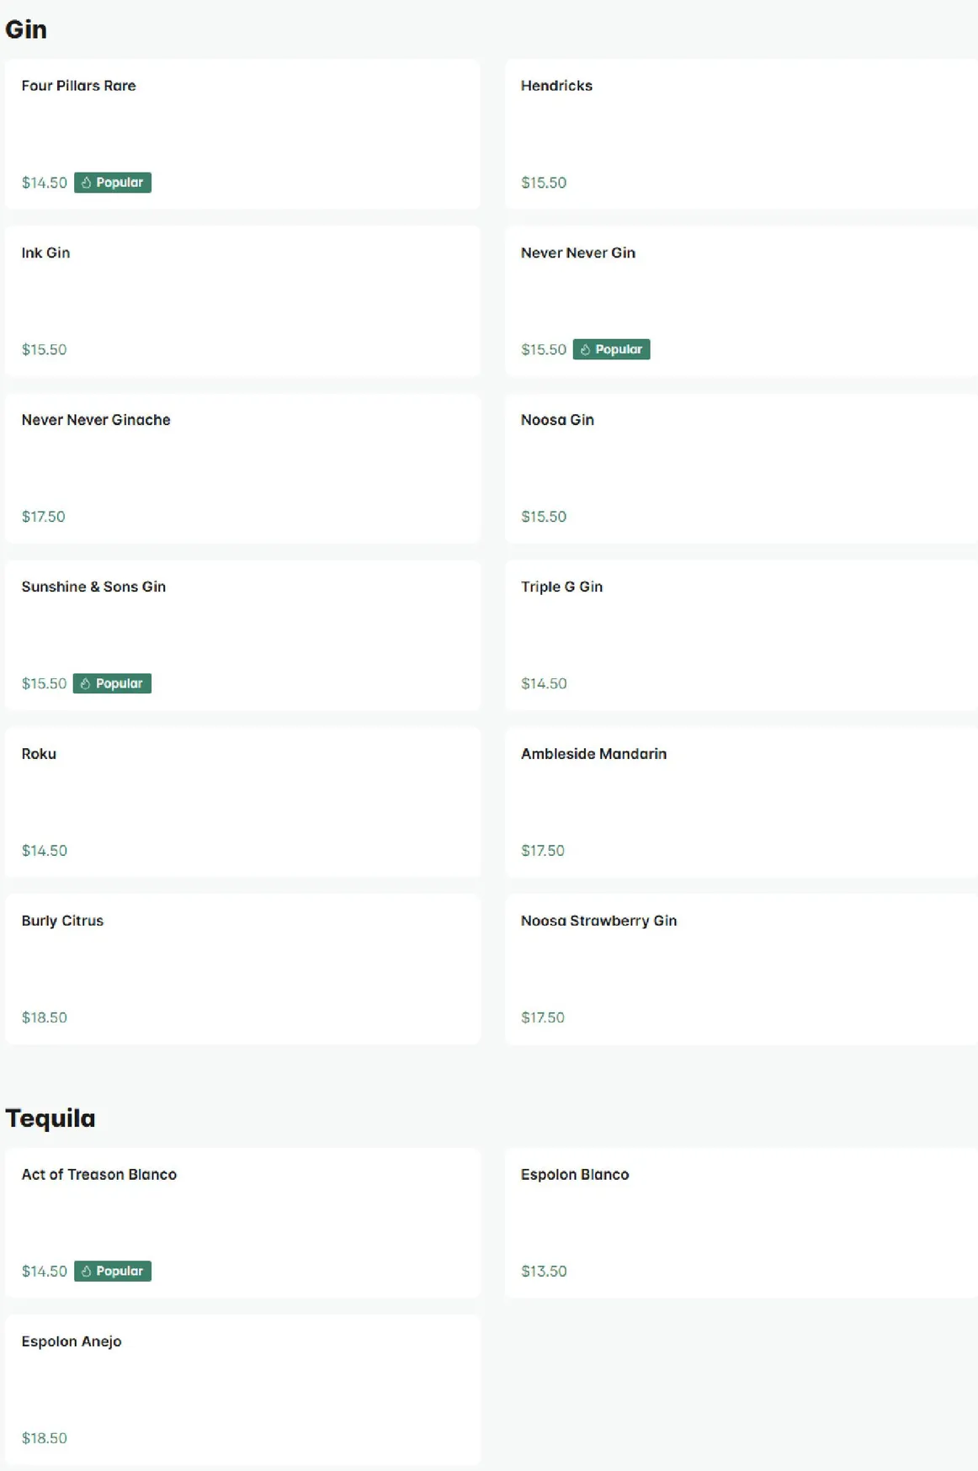
Task: Select the Ink Gin menu card
Action: click(x=242, y=301)
